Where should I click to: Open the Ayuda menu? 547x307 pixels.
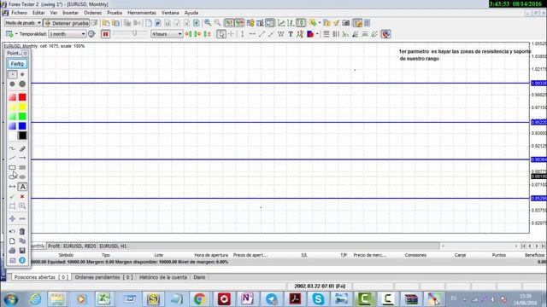click(x=191, y=13)
